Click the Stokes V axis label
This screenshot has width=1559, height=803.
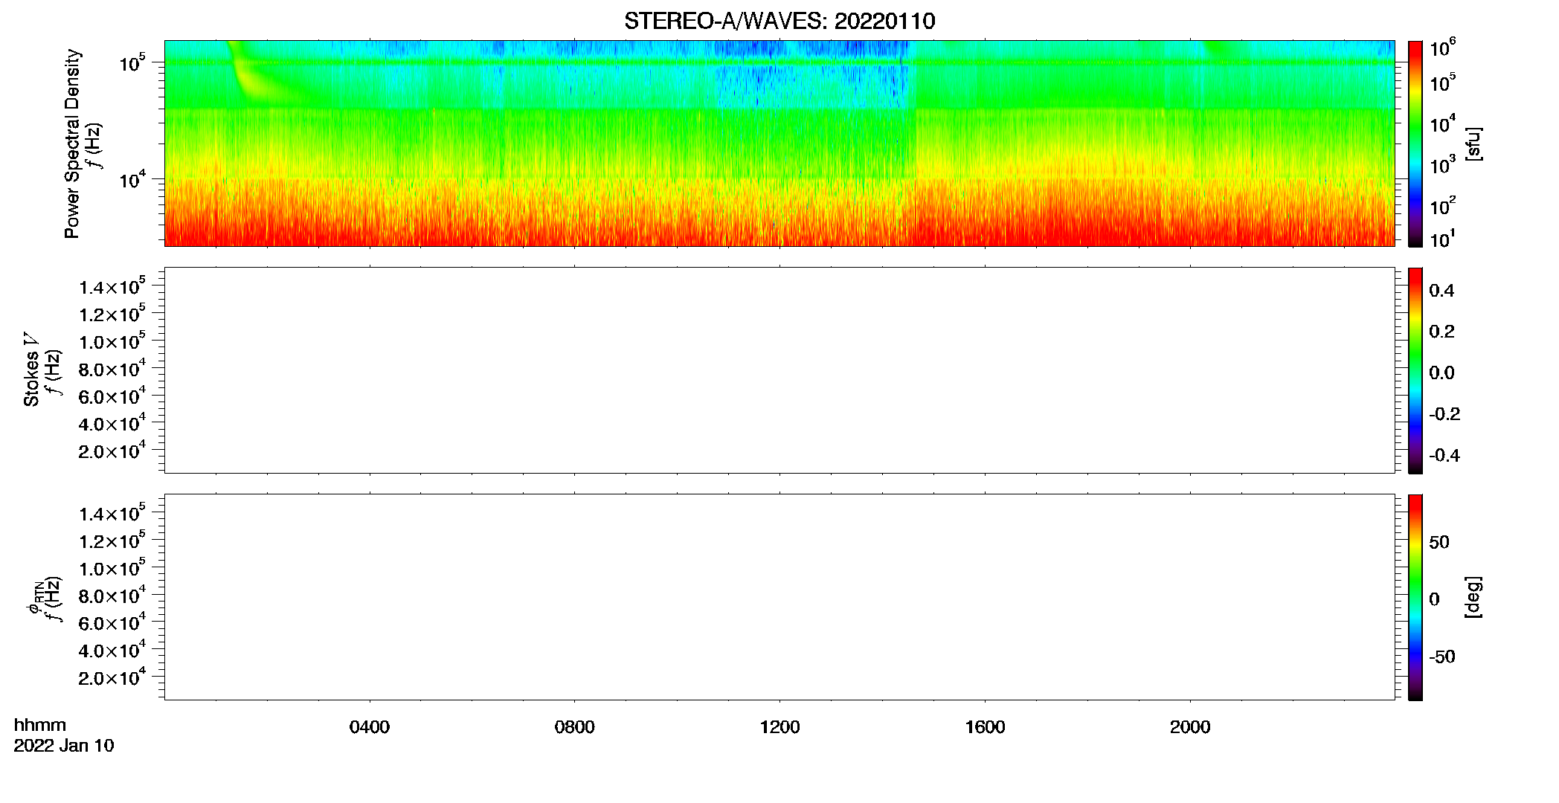(31, 370)
